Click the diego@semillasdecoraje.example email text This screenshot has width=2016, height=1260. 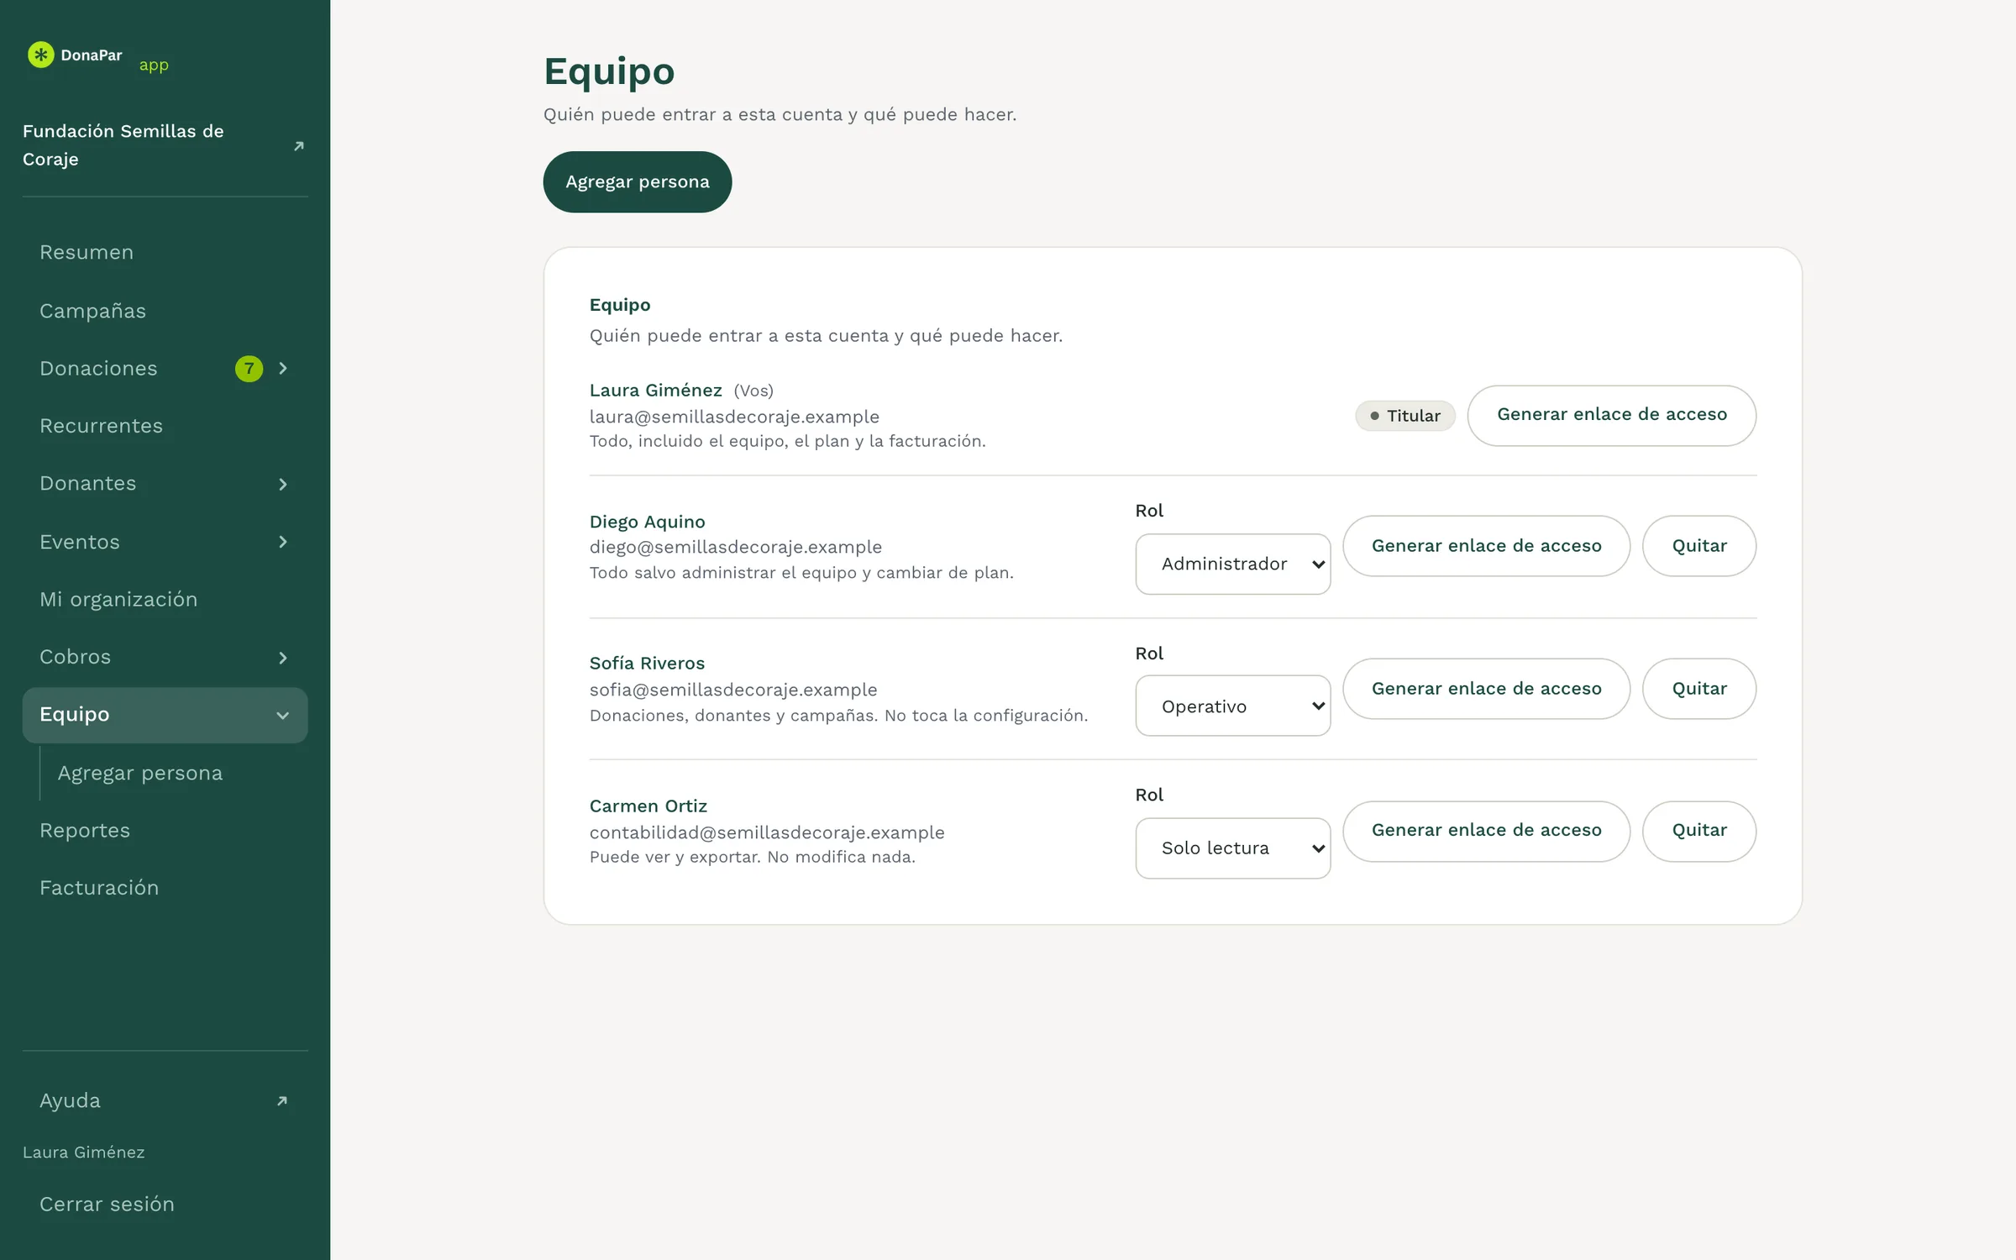[x=735, y=547]
